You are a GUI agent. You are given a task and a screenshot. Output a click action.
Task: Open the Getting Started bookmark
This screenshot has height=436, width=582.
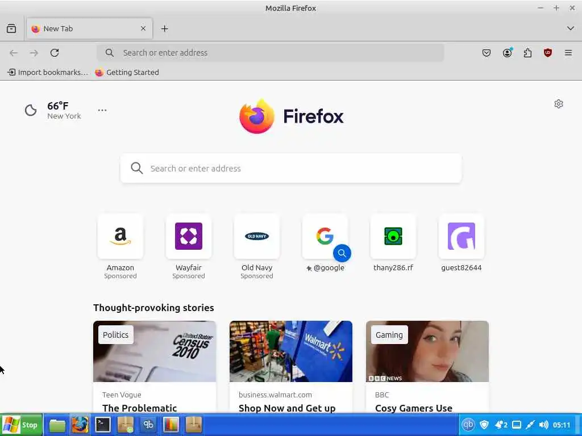coord(127,72)
